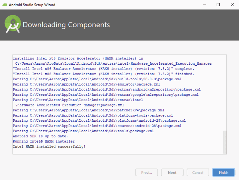
Task: Close the Android Studio Setup Wizard window
Action: [232, 5]
